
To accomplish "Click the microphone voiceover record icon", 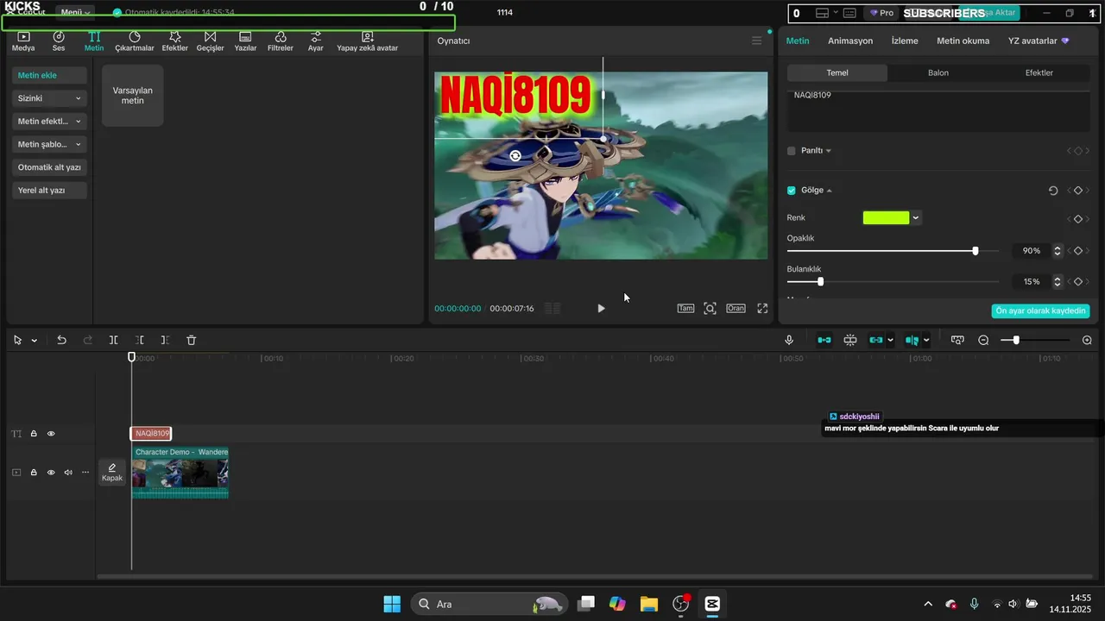I will [789, 340].
